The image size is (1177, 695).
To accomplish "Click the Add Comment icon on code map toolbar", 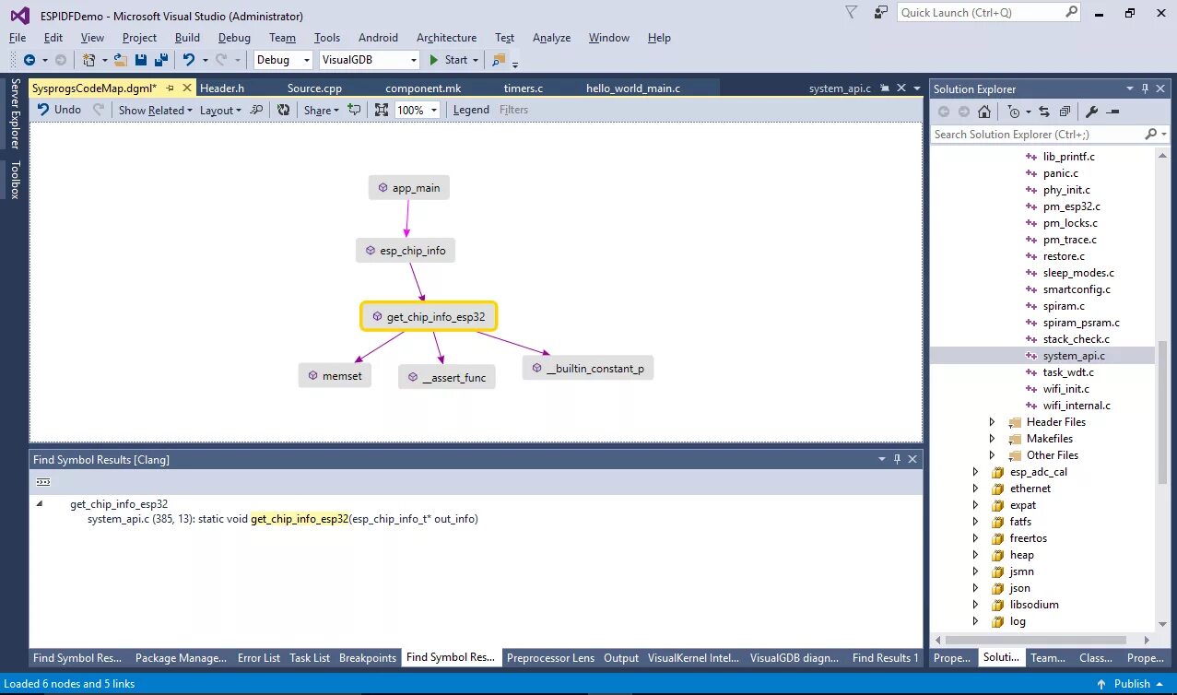I will point(354,110).
